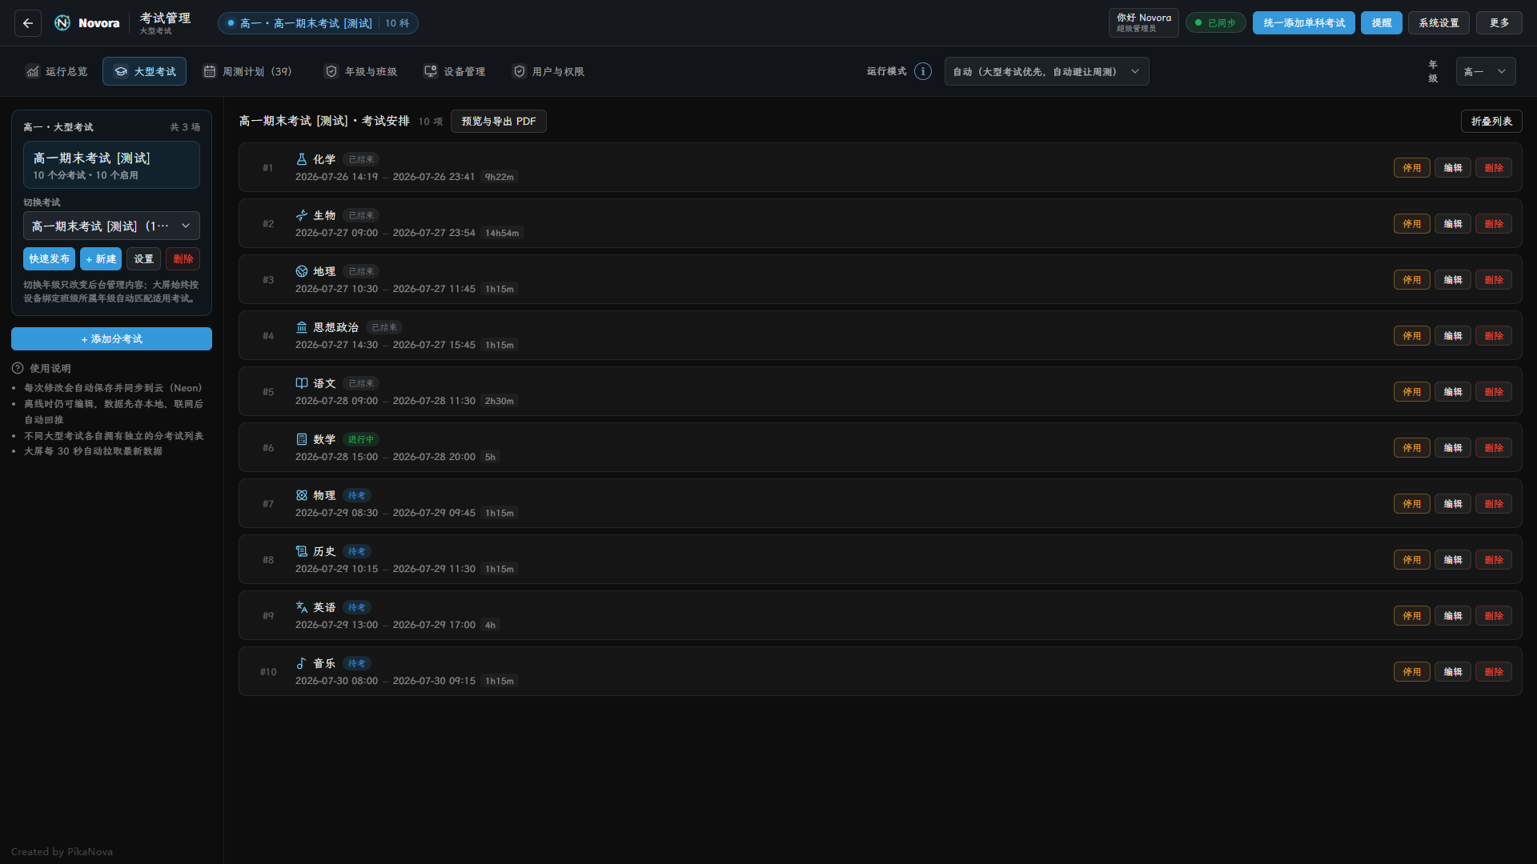The image size is (1537, 864).
Task: Collapse the list with 折叠列表
Action: tap(1491, 121)
